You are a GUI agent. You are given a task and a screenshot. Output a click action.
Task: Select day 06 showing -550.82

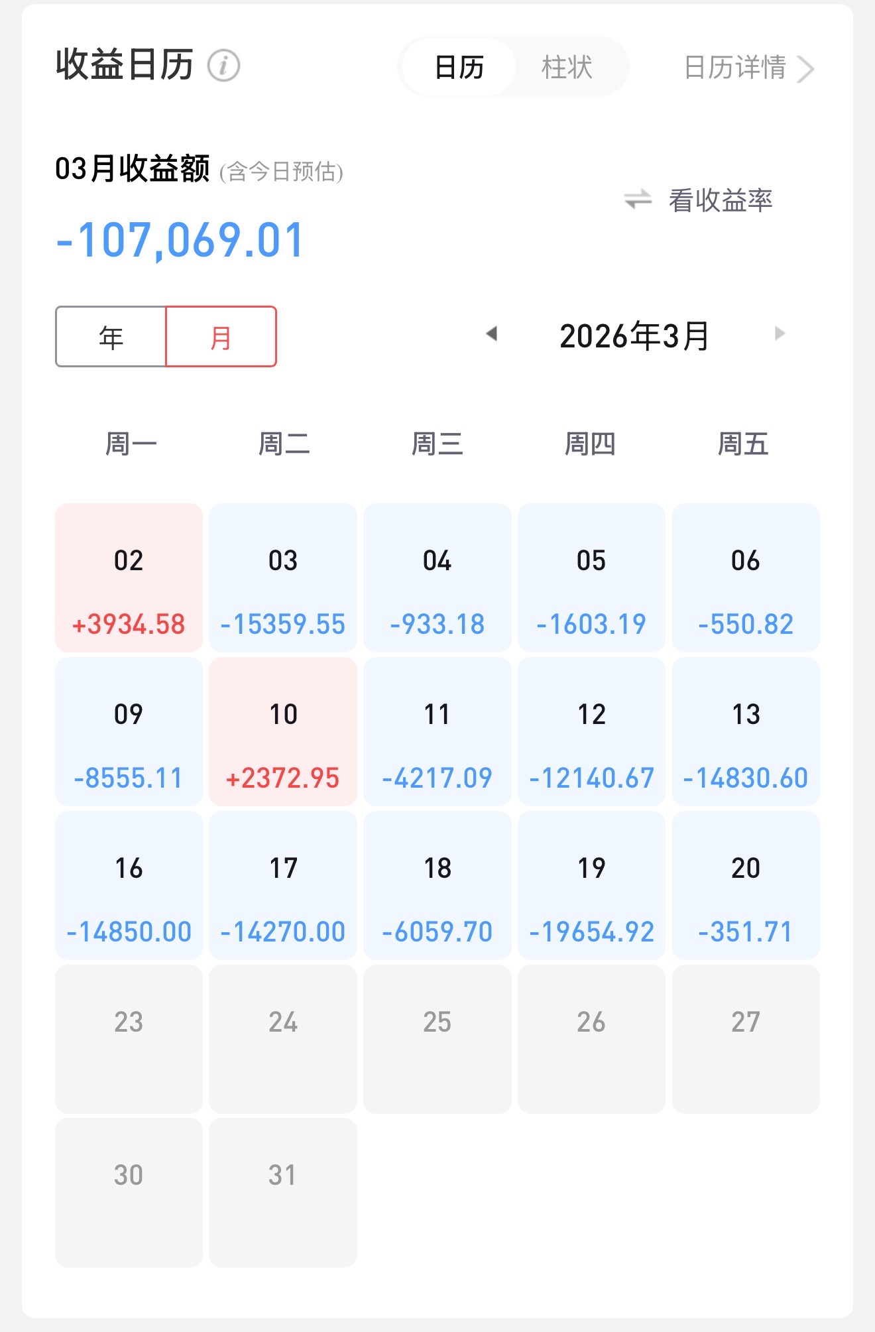tap(746, 577)
